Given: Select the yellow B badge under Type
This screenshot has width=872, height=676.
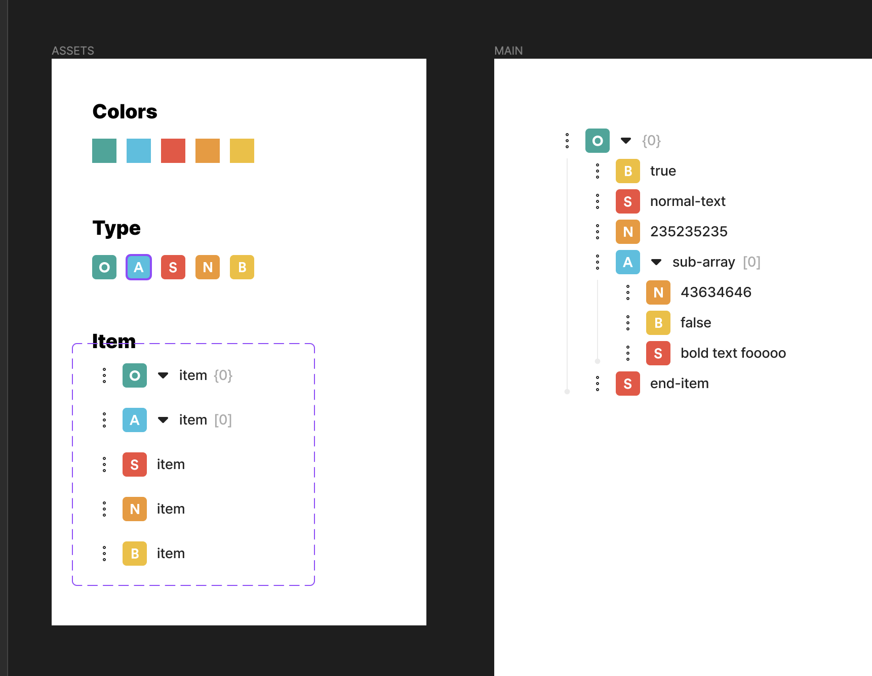Looking at the screenshot, I should click(242, 267).
